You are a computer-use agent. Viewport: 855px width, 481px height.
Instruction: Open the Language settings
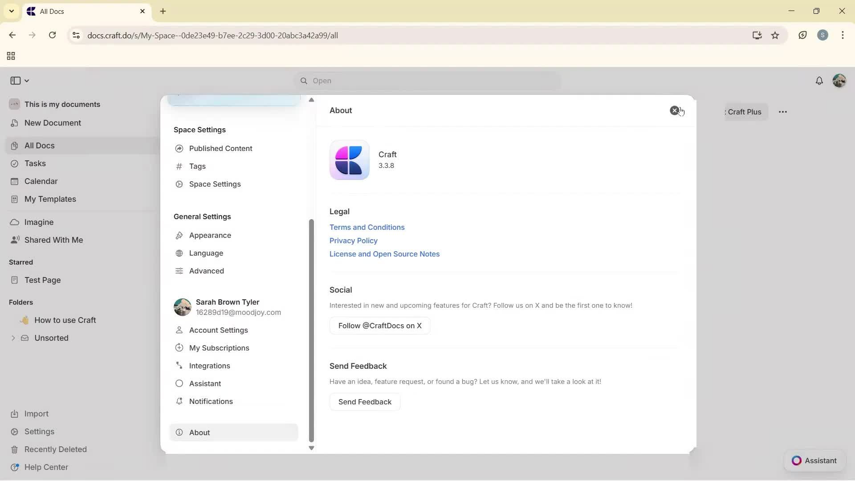pyautogui.click(x=206, y=253)
